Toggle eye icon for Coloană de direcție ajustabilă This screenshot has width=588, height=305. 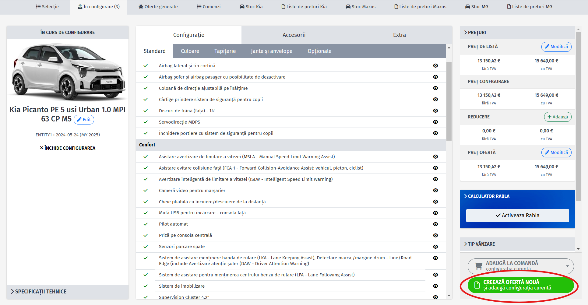435,88
